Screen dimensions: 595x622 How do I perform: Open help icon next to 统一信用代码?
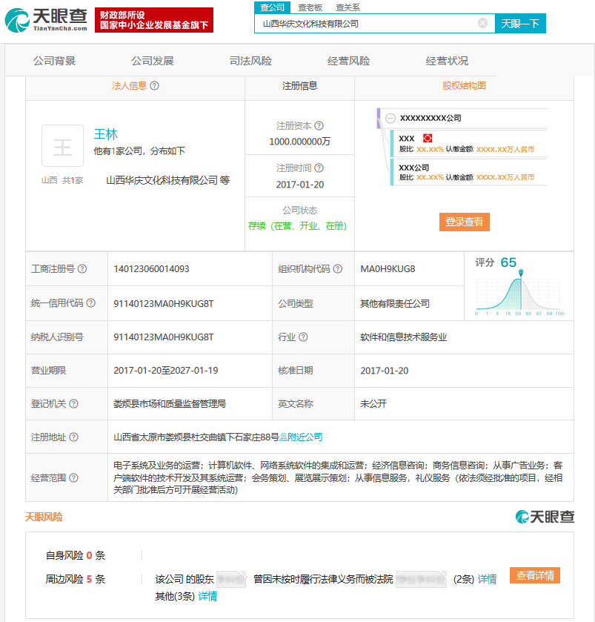tap(91, 303)
